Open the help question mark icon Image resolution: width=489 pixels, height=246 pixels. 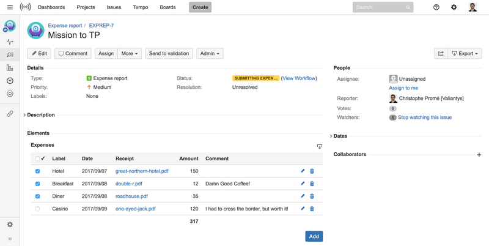coord(436,7)
